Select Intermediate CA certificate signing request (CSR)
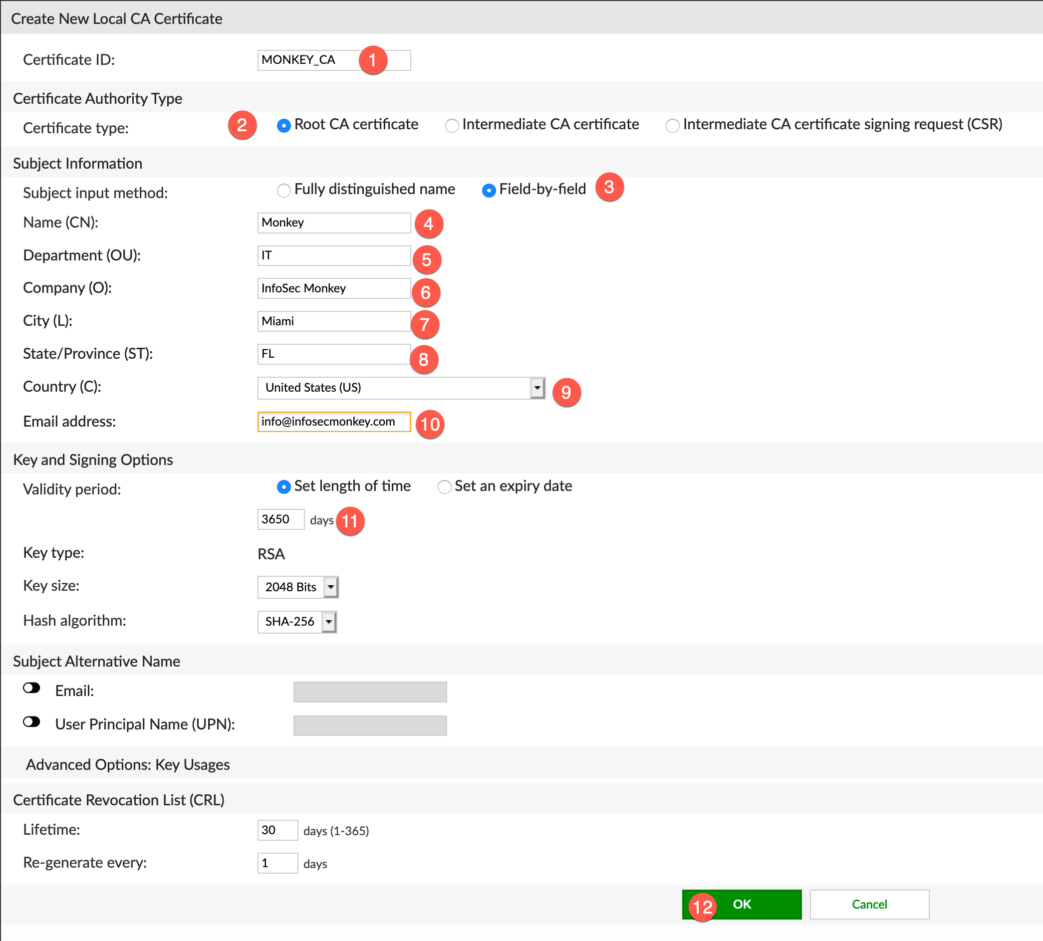Image resolution: width=1043 pixels, height=941 pixels. [672, 126]
